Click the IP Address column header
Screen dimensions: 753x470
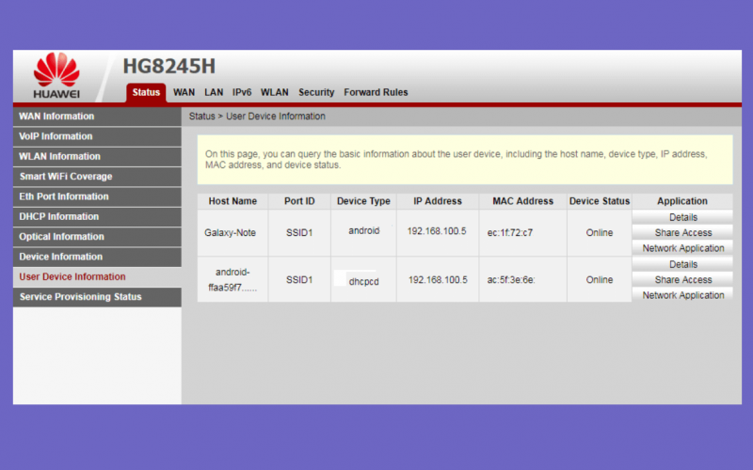pyautogui.click(x=438, y=201)
